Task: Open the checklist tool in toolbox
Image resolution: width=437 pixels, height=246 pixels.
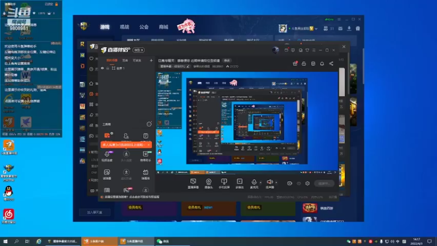Action: coord(145,136)
